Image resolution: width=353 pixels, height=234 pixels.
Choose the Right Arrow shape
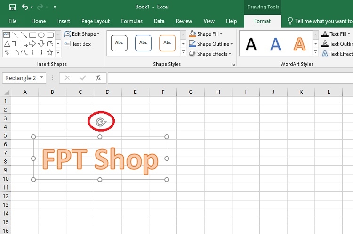[32, 43]
